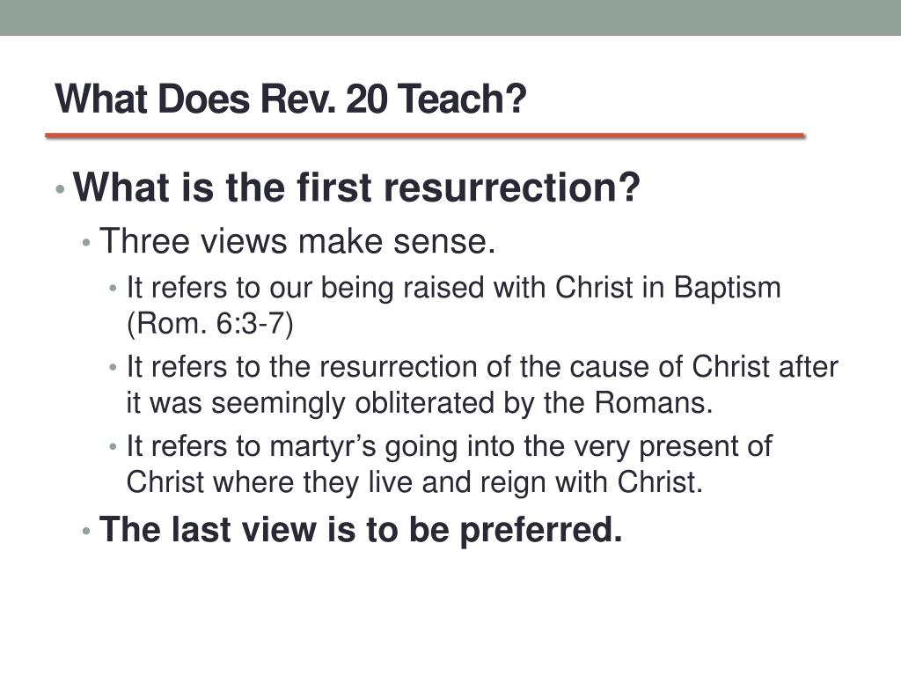Select the scripture reference "(Rom. 6:3-7)"
The width and height of the screenshot is (901, 676).
[x=209, y=323]
